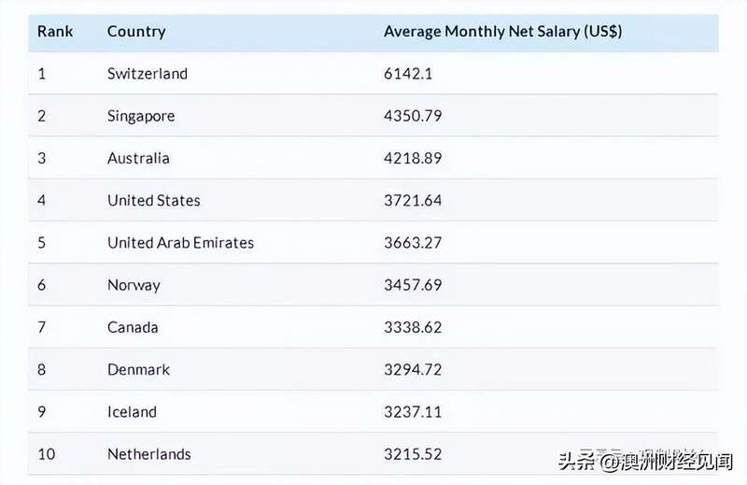
Task: Select the Netherlands country cell
Action: pyautogui.click(x=149, y=454)
